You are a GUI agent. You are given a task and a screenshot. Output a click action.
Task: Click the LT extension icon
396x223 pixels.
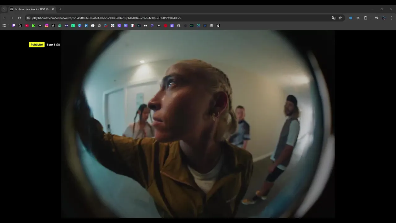point(358,18)
